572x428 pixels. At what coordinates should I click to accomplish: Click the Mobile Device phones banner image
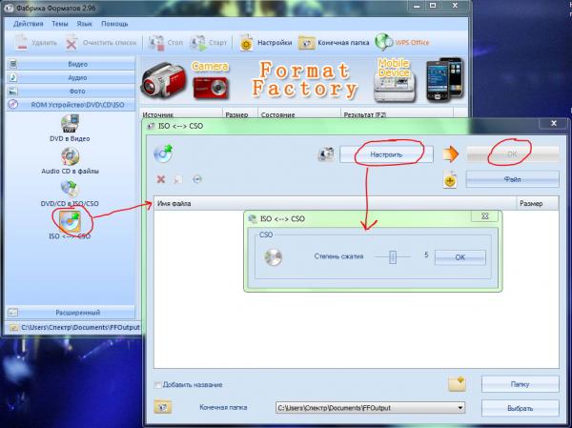(x=444, y=79)
